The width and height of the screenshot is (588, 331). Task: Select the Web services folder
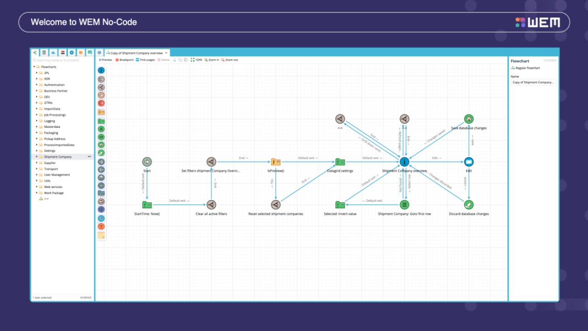click(54, 187)
